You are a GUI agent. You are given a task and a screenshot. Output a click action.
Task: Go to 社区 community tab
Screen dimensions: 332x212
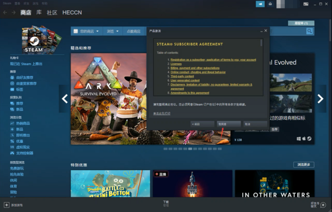click(x=52, y=12)
